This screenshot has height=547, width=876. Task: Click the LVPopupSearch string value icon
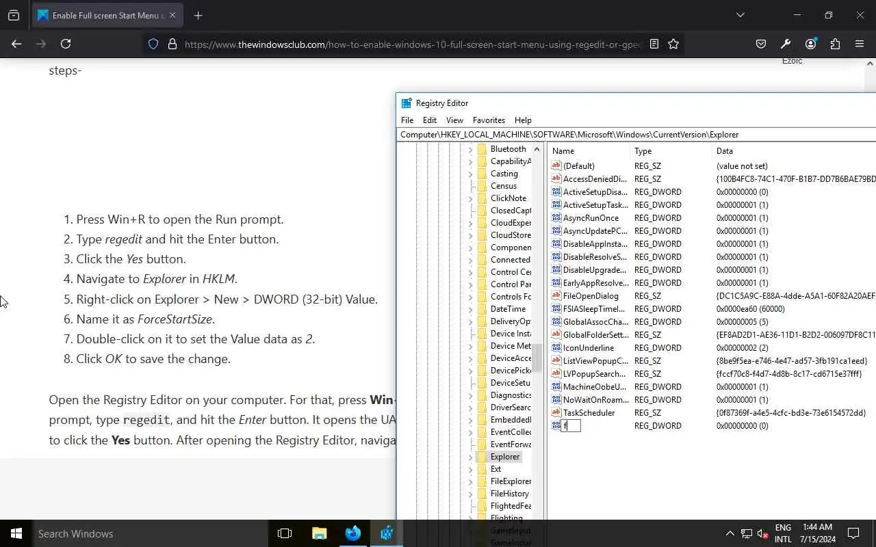coord(556,374)
